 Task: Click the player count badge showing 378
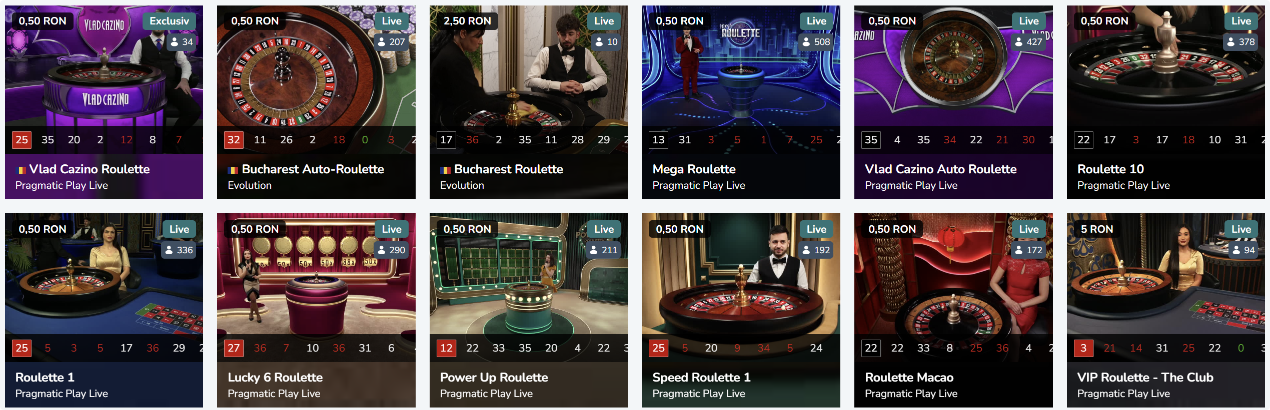tap(1240, 42)
